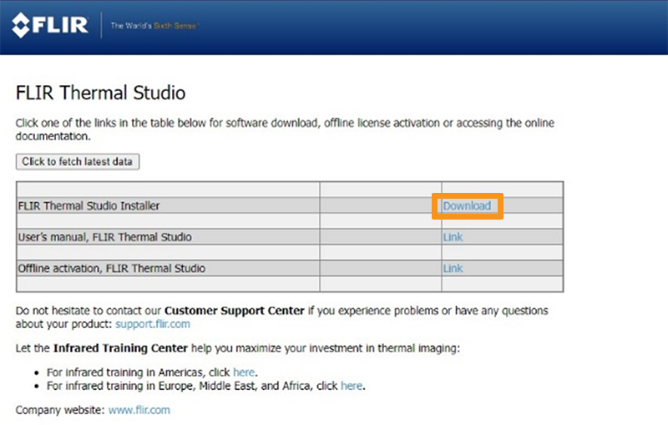Click 'Infrared Training Center' bold text

coord(120,348)
